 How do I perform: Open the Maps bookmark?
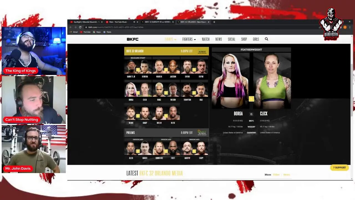click(97, 32)
